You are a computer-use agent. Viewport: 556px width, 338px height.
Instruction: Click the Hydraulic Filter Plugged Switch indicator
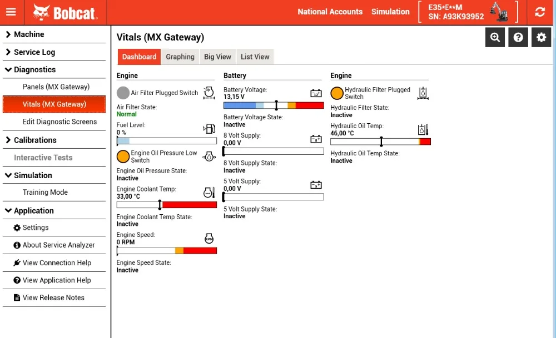tap(337, 93)
